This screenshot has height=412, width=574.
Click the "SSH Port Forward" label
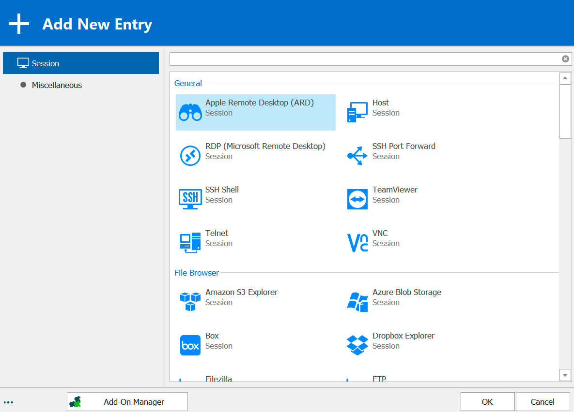tap(404, 146)
